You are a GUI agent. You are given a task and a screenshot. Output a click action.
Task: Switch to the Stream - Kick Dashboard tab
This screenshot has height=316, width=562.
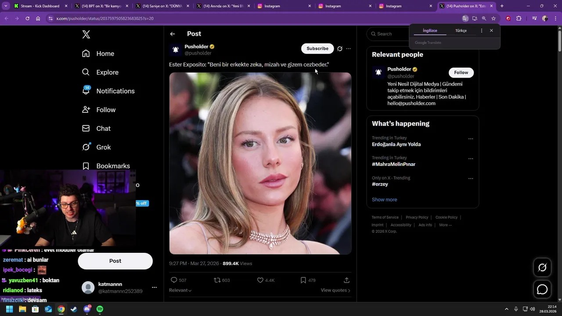40,6
